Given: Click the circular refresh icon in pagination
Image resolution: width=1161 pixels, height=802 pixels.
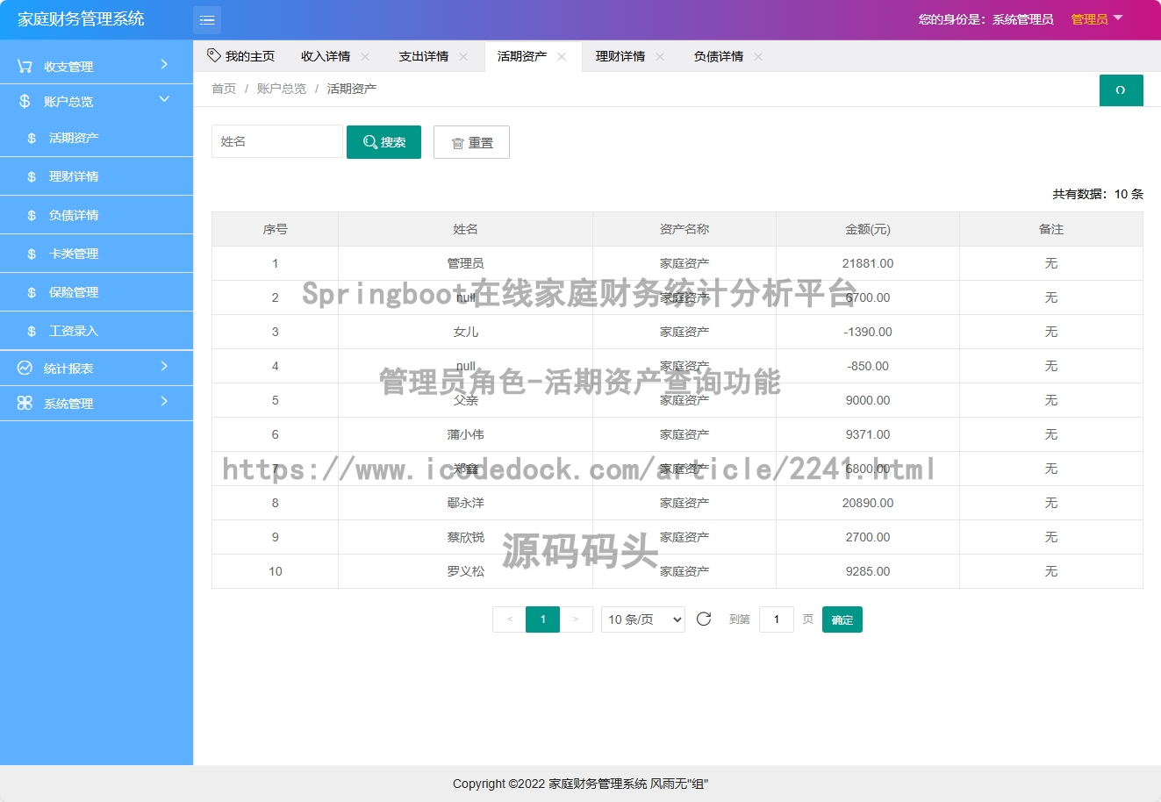Looking at the screenshot, I should click(704, 619).
